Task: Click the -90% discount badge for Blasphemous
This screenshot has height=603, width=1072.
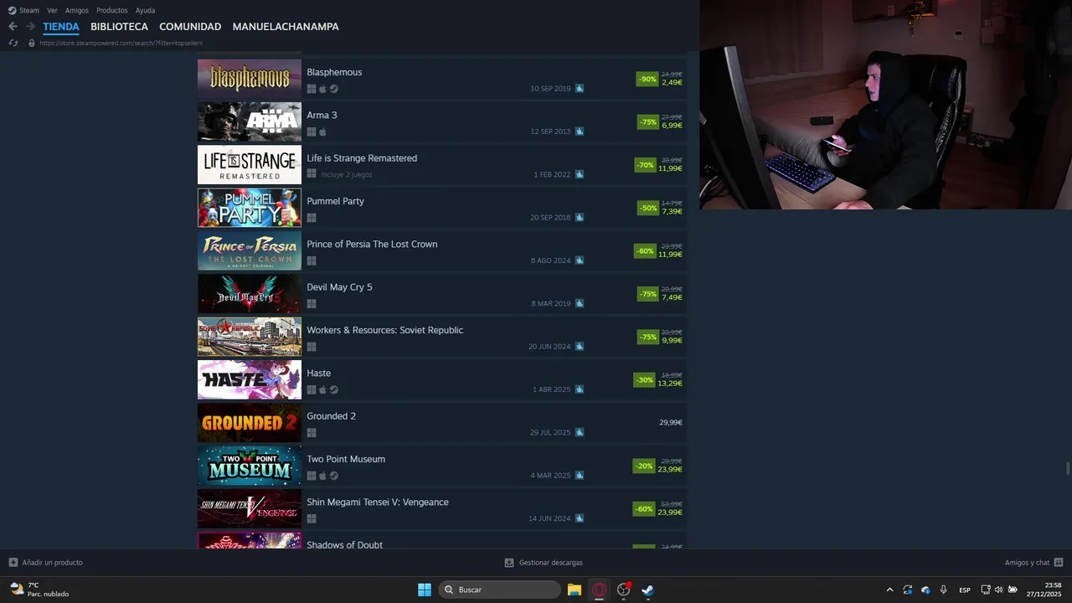Action: click(x=647, y=80)
